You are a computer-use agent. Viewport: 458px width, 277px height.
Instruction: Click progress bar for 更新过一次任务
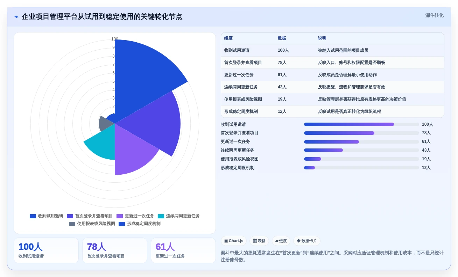361,142
